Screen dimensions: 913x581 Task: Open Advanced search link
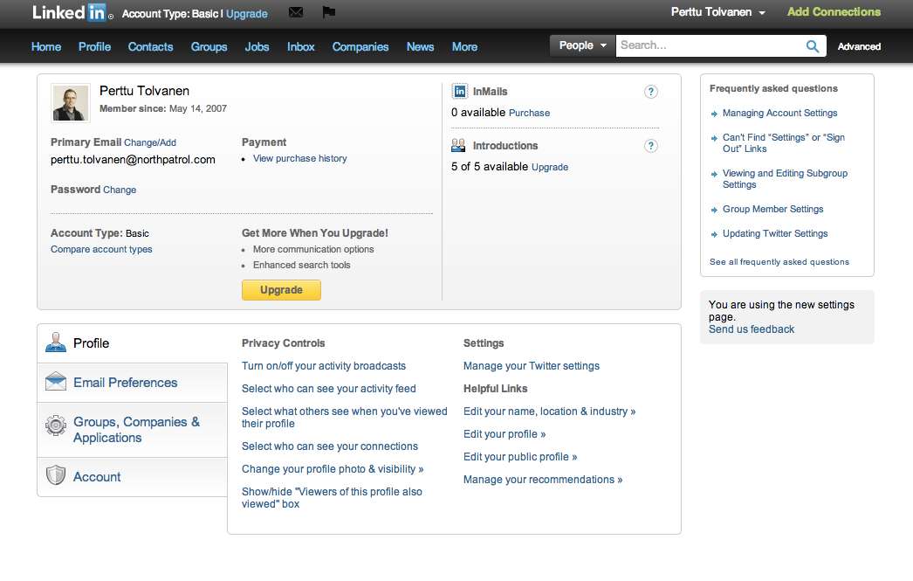[859, 46]
